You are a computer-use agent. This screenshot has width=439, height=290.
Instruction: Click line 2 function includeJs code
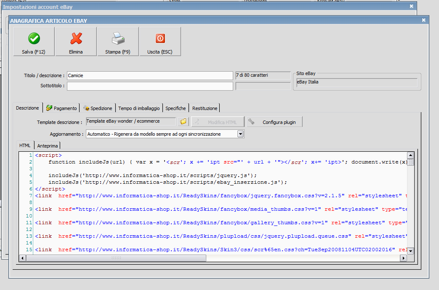pyautogui.click(x=228, y=162)
